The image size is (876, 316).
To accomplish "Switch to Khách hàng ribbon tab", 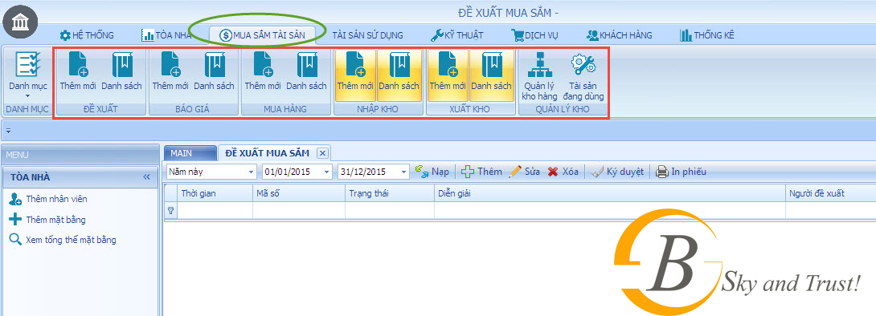I will coord(619,35).
